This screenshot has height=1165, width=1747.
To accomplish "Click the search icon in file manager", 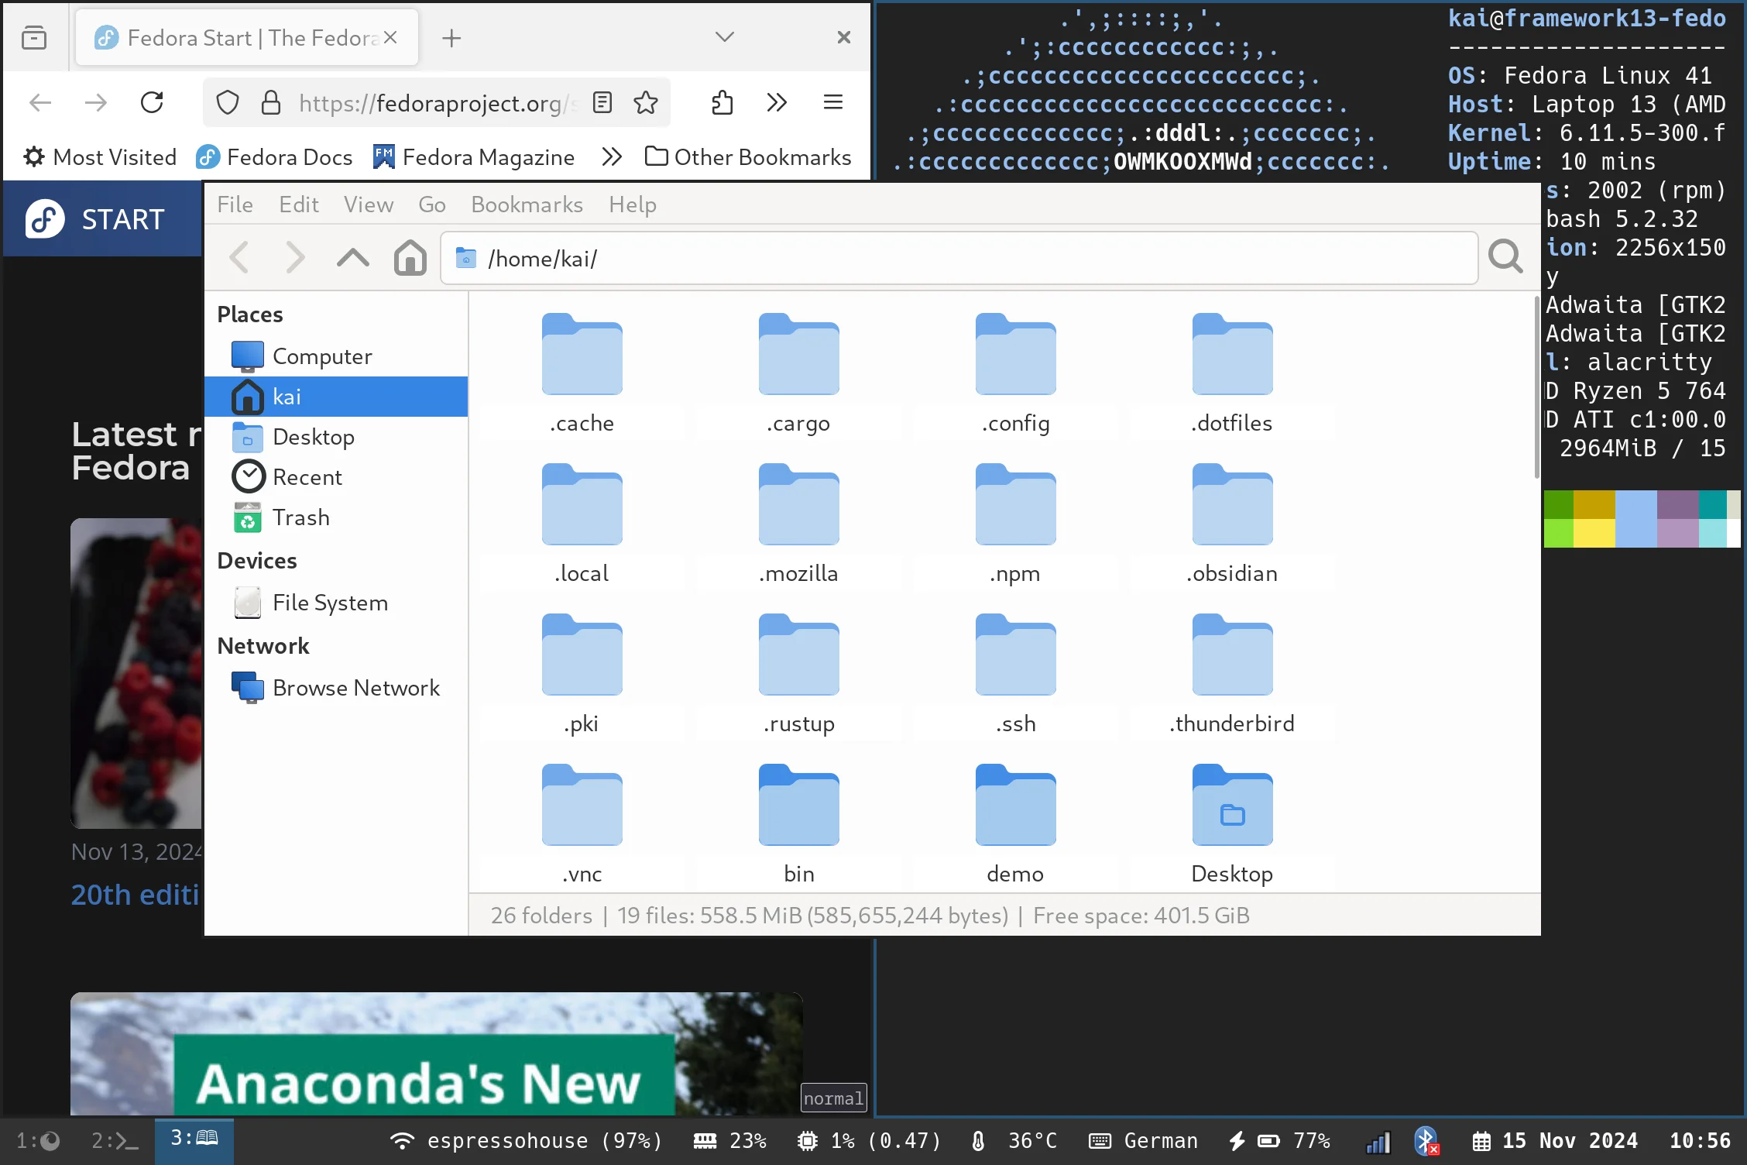I will point(1505,256).
